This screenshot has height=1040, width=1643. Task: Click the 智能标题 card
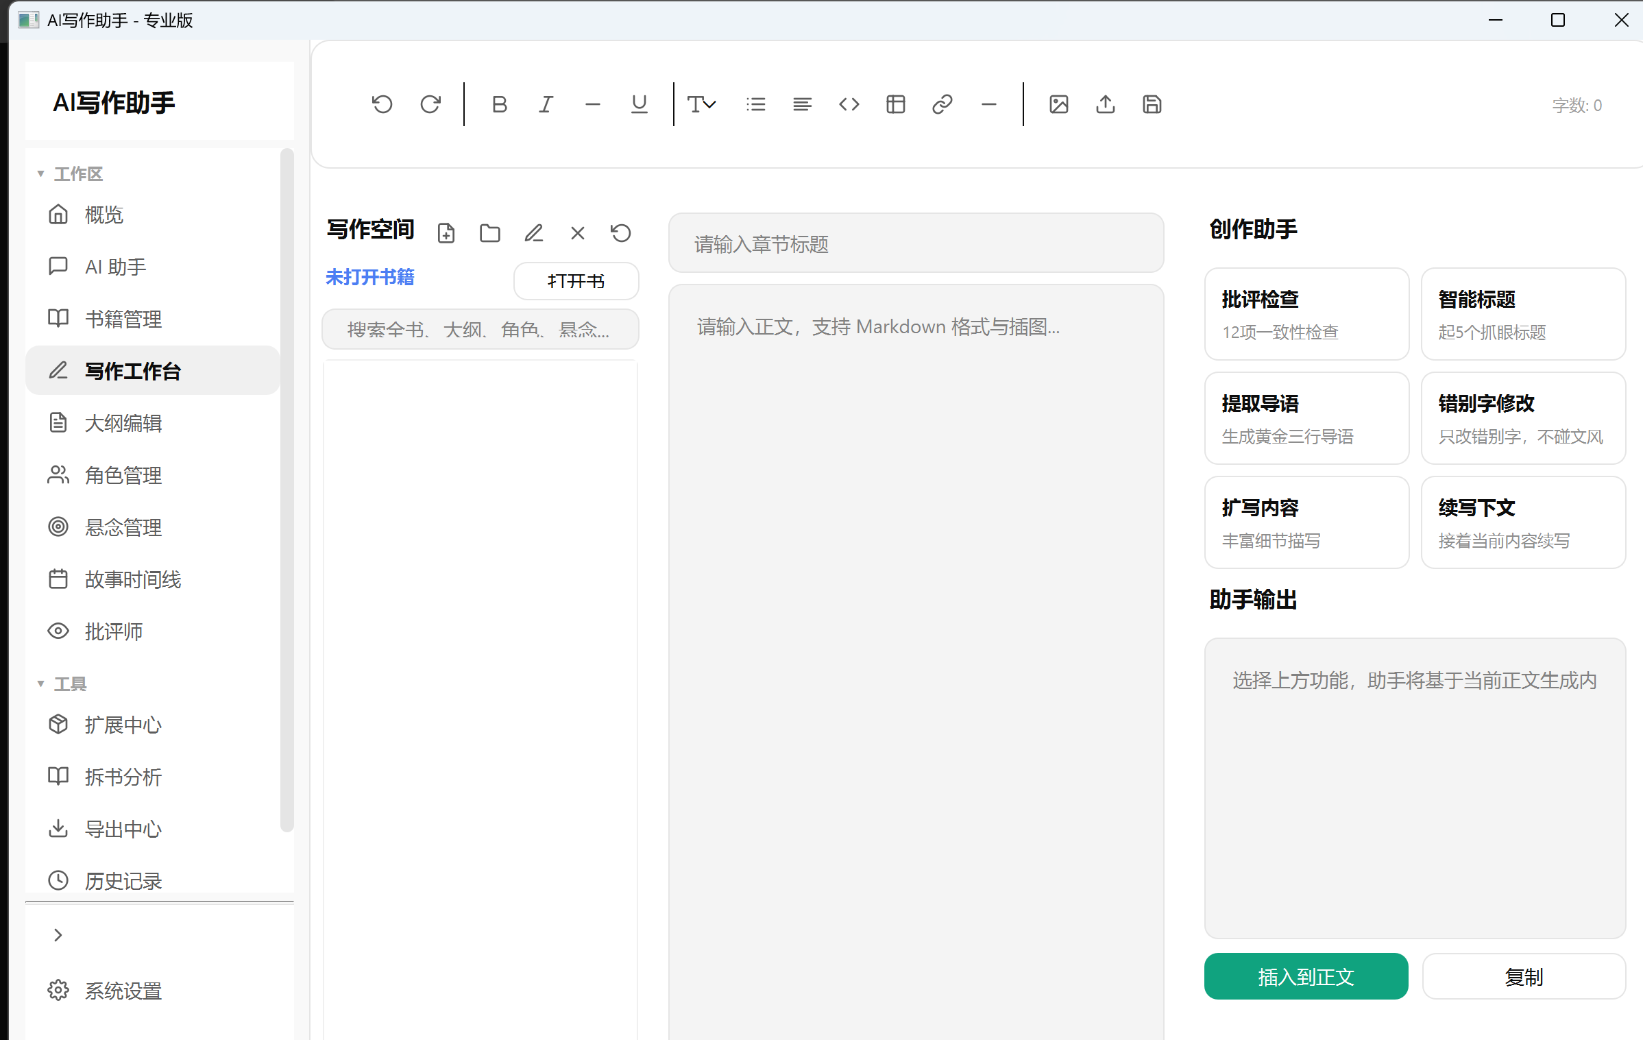point(1523,314)
